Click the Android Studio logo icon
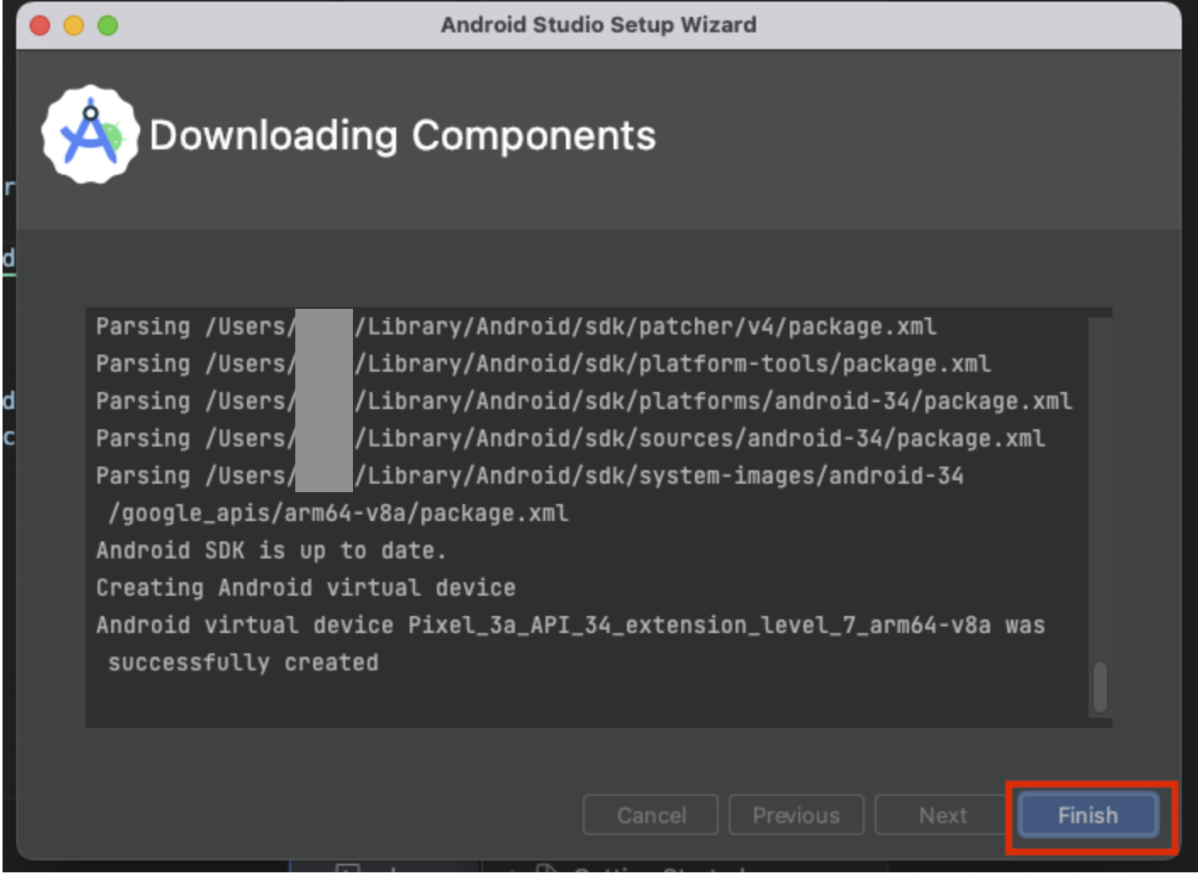This screenshot has width=1198, height=874. [90, 134]
